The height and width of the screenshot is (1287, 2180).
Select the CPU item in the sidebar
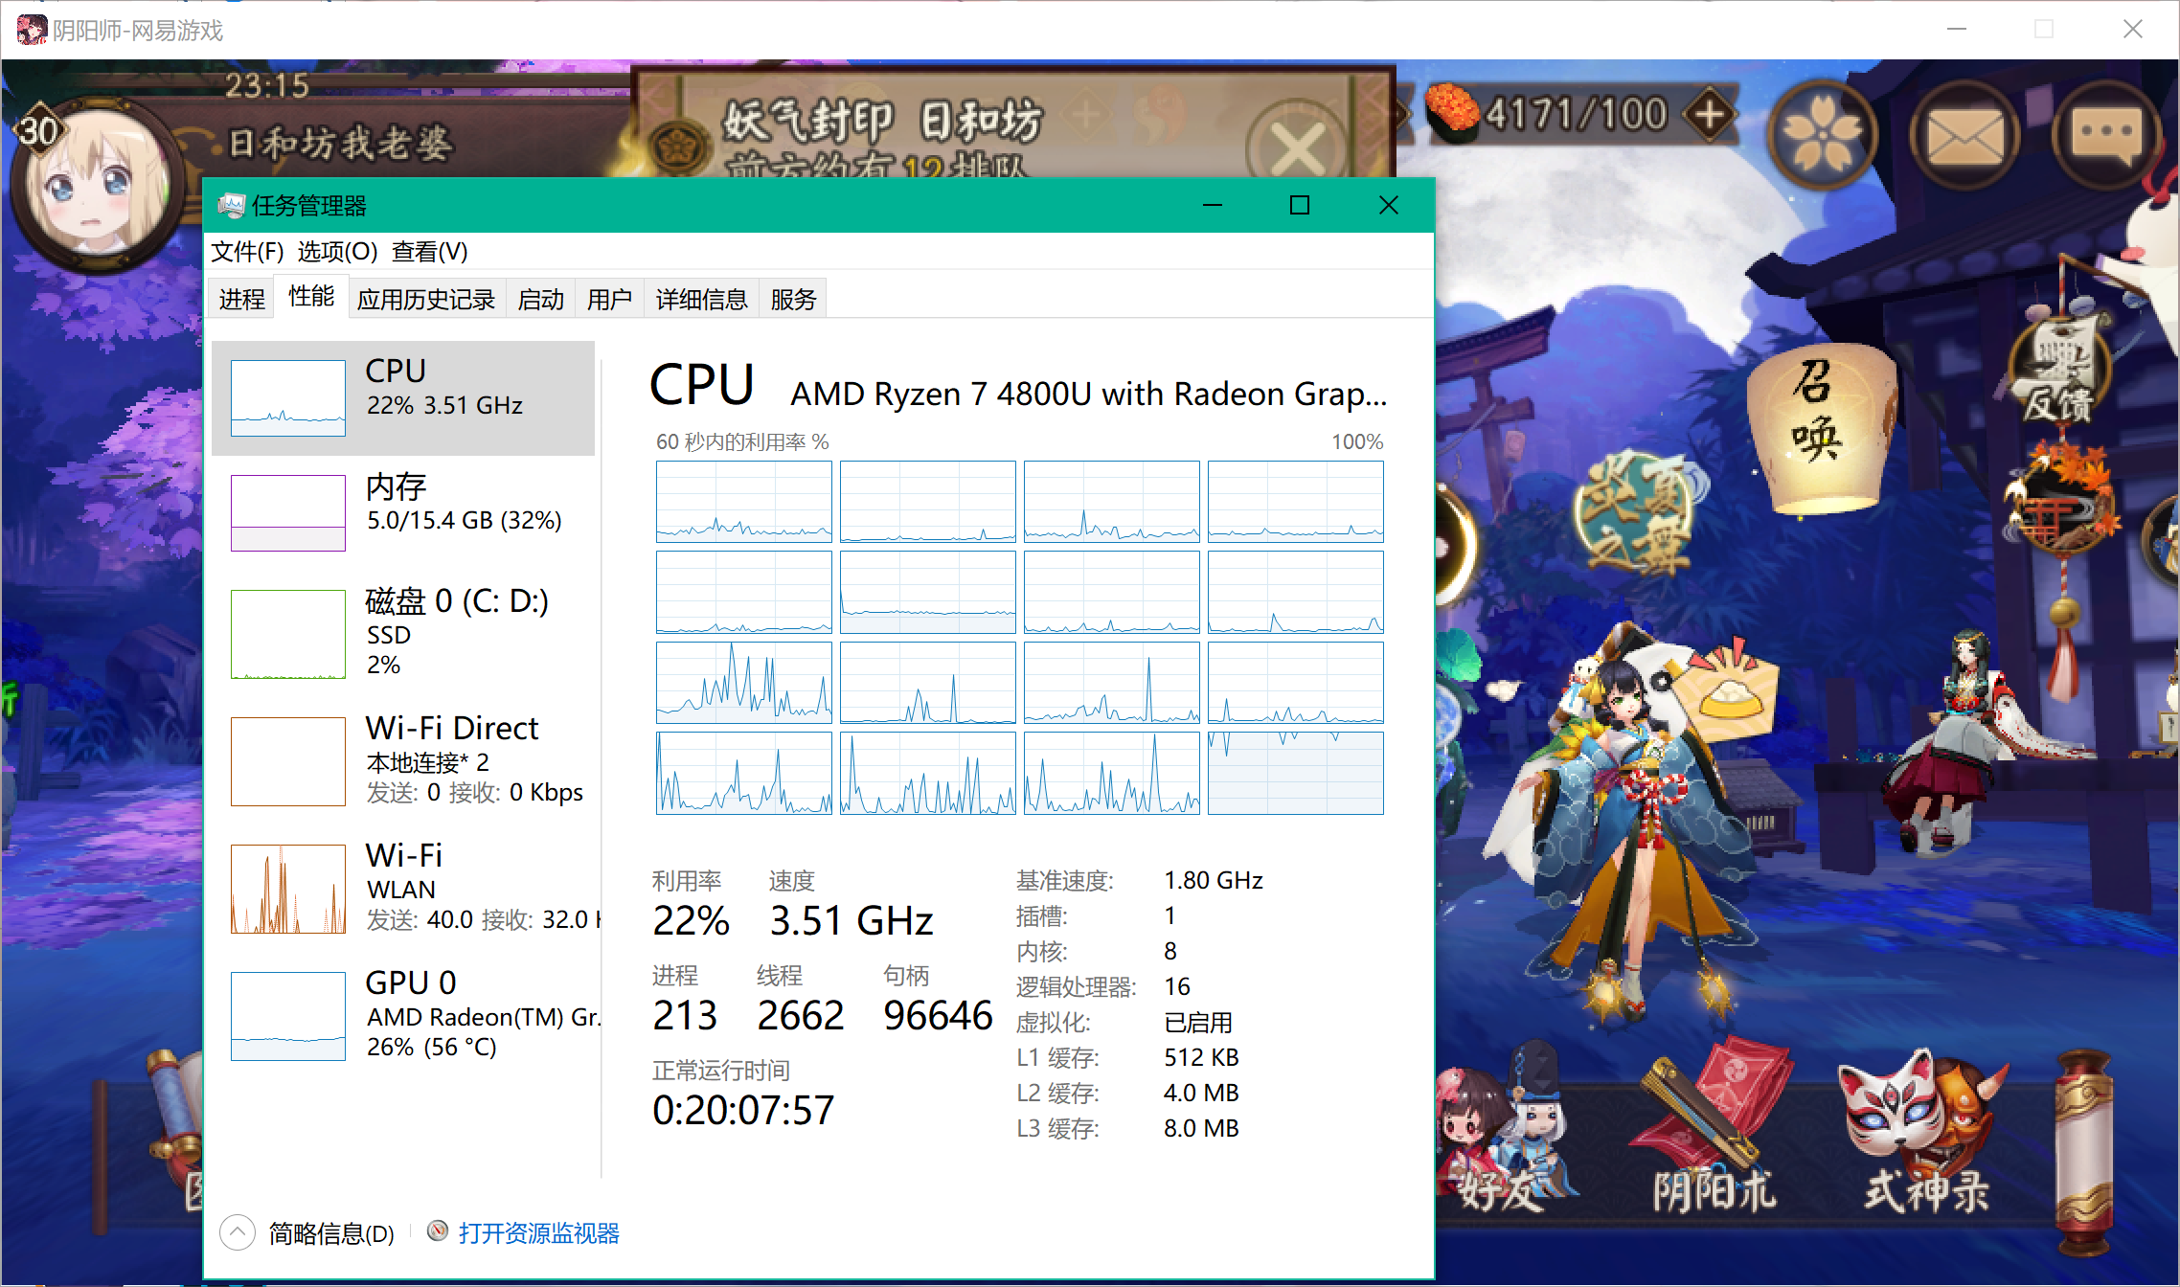click(x=403, y=397)
